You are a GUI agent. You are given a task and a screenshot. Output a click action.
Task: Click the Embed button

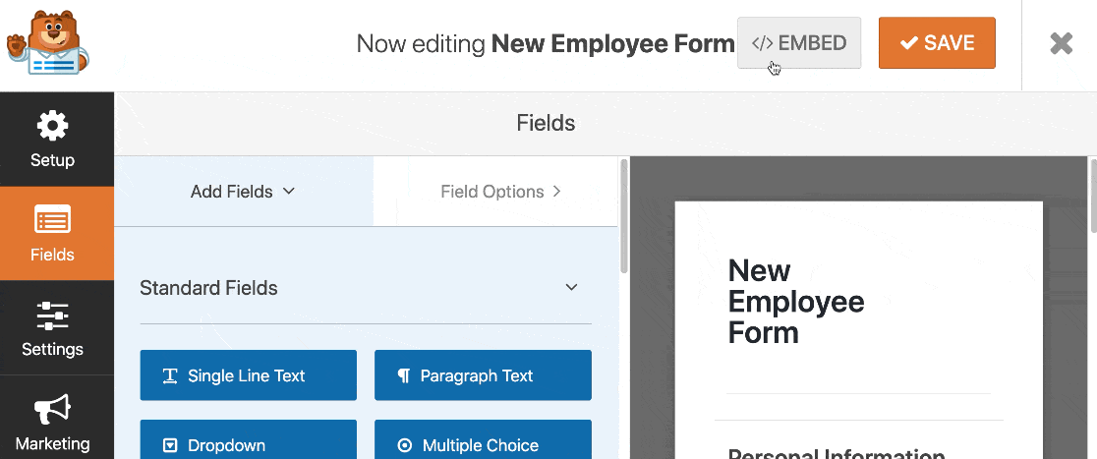pos(798,43)
